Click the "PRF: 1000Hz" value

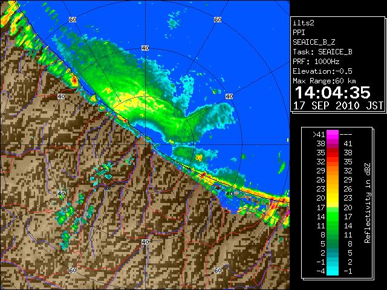click(x=316, y=62)
